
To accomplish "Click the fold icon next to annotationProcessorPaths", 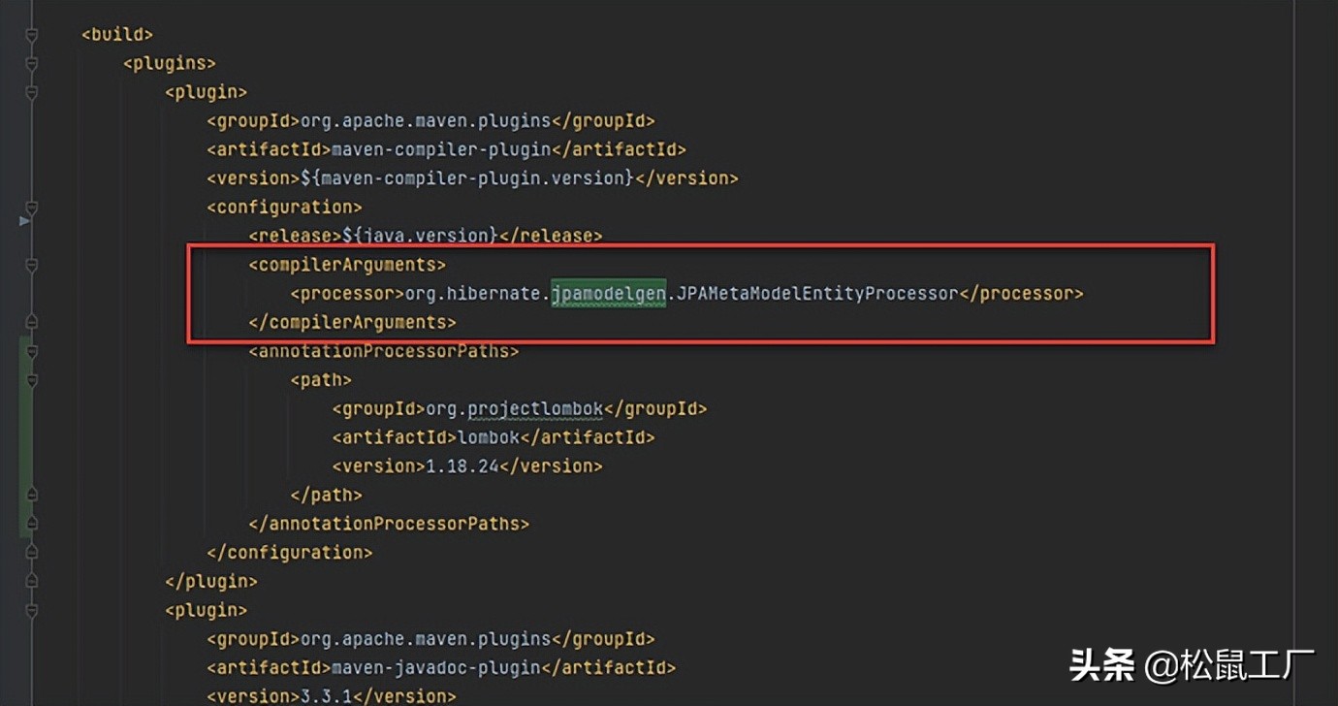I will pos(31,350).
